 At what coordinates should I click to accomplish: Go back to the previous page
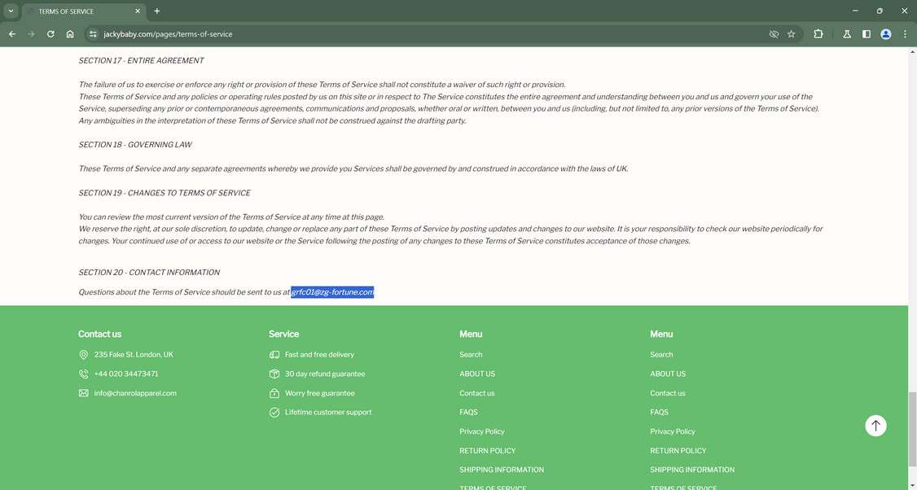[12, 34]
